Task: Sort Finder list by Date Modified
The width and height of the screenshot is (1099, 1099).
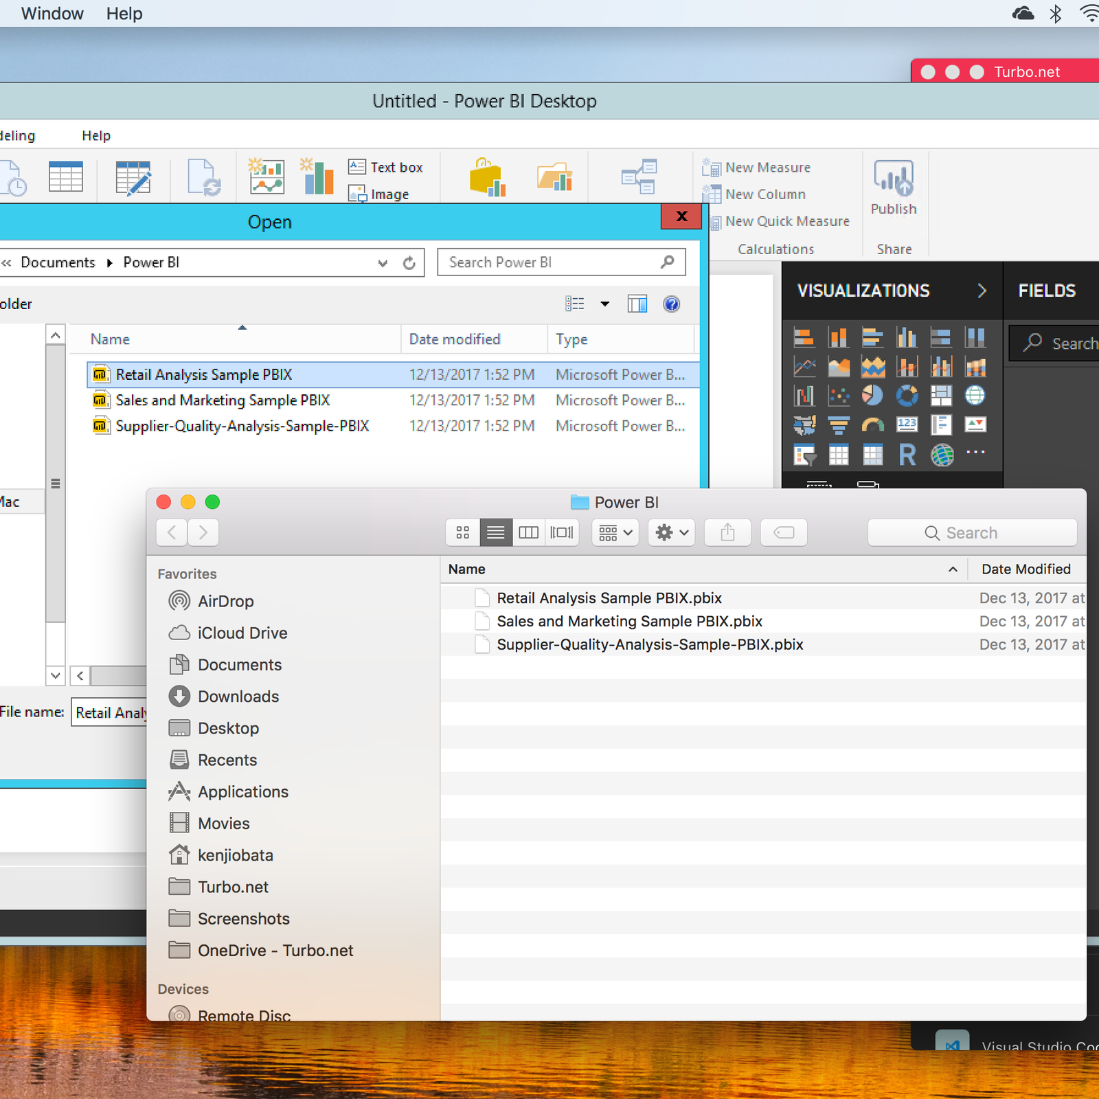Action: click(x=1026, y=569)
